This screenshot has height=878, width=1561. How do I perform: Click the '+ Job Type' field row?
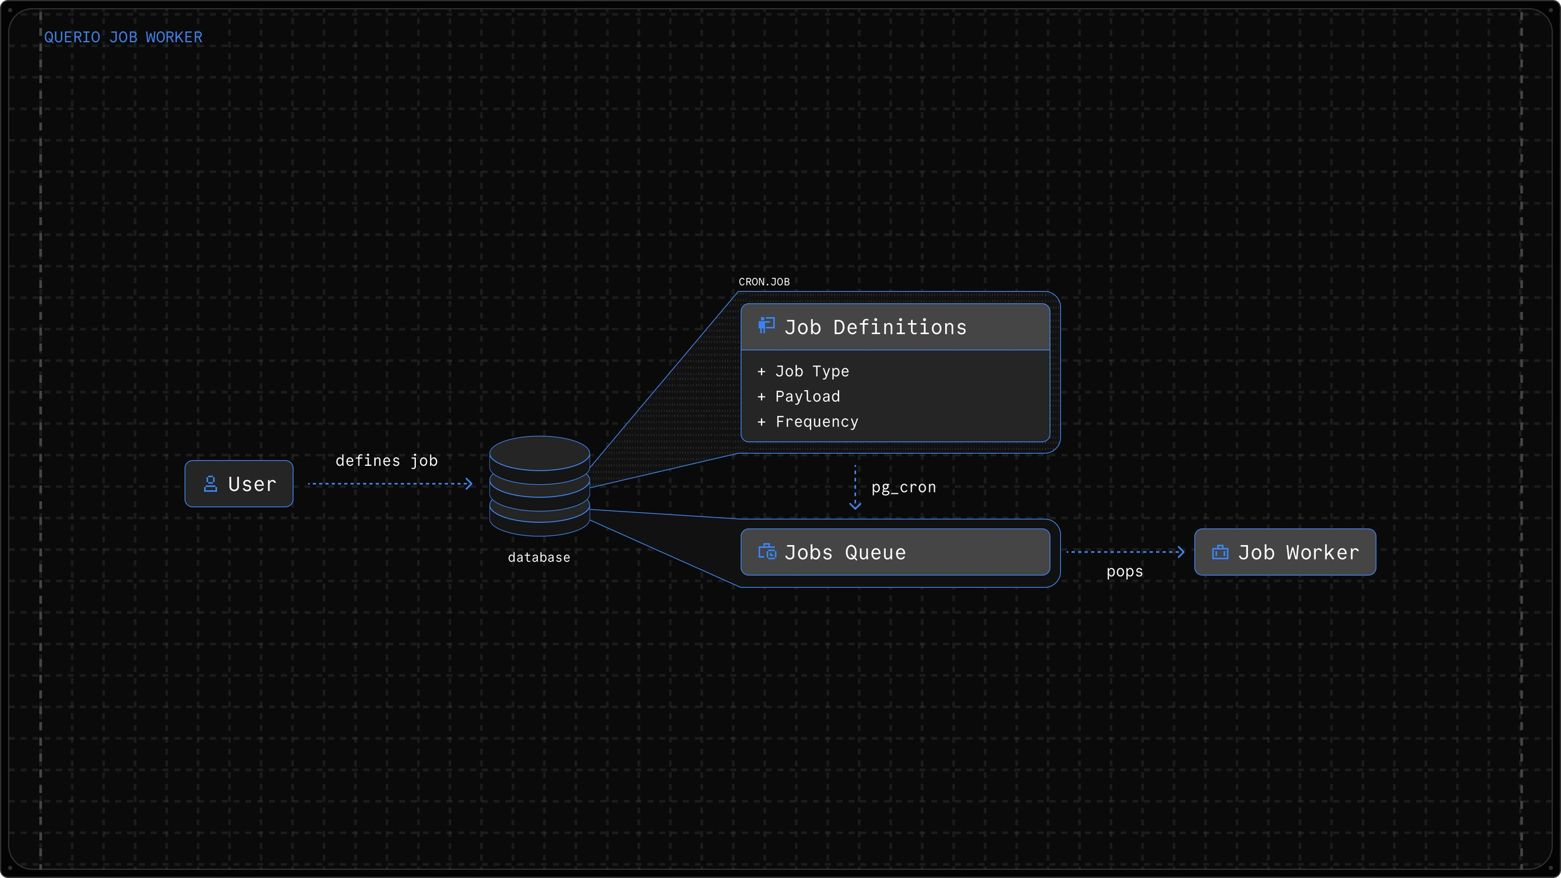click(803, 371)
